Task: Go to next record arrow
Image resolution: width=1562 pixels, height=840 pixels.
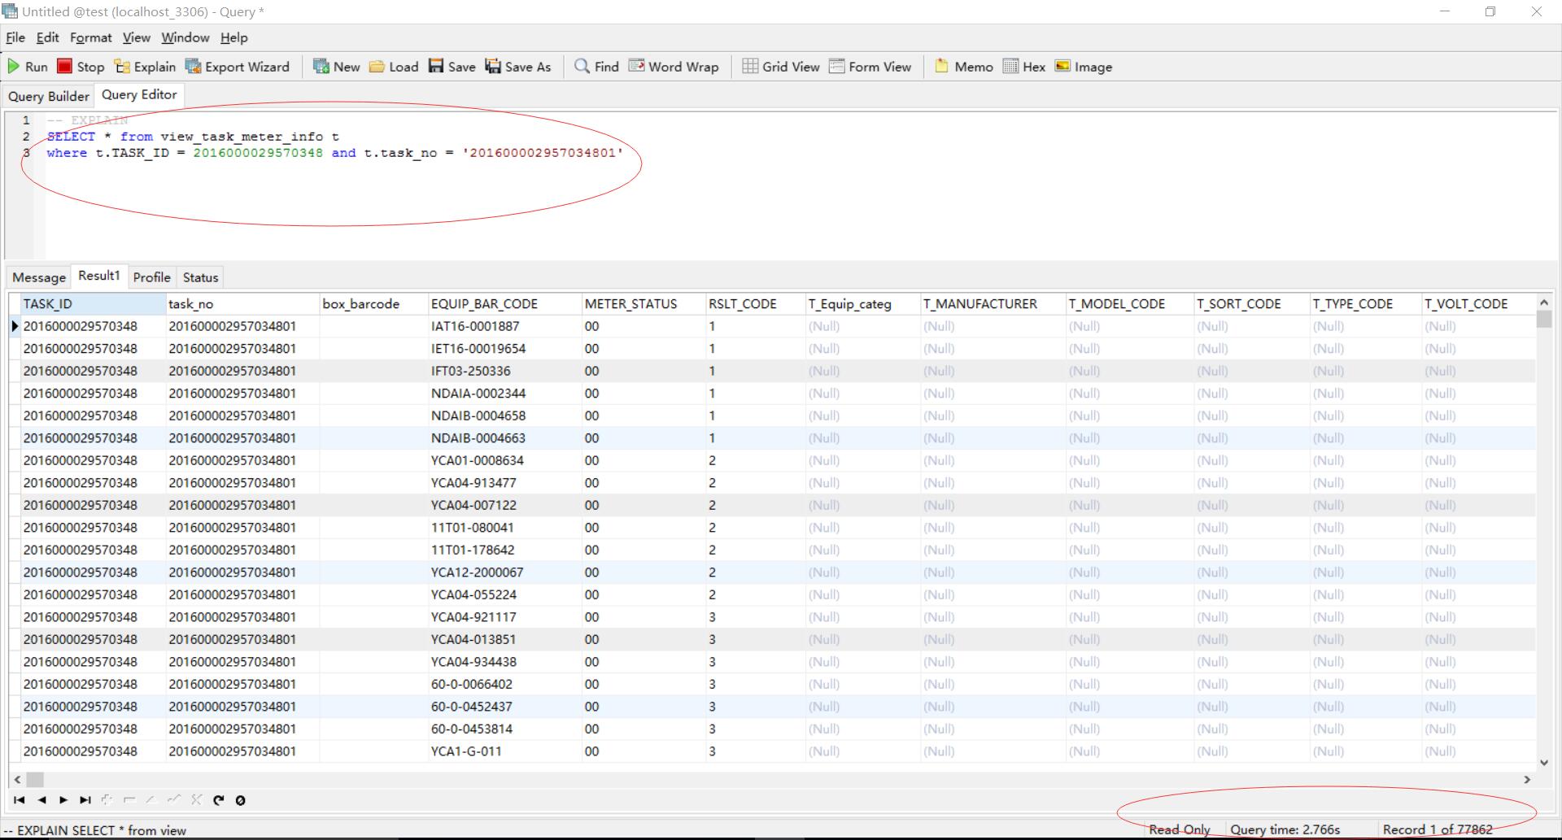Action: pyautogui.click(x=63, y=800)
